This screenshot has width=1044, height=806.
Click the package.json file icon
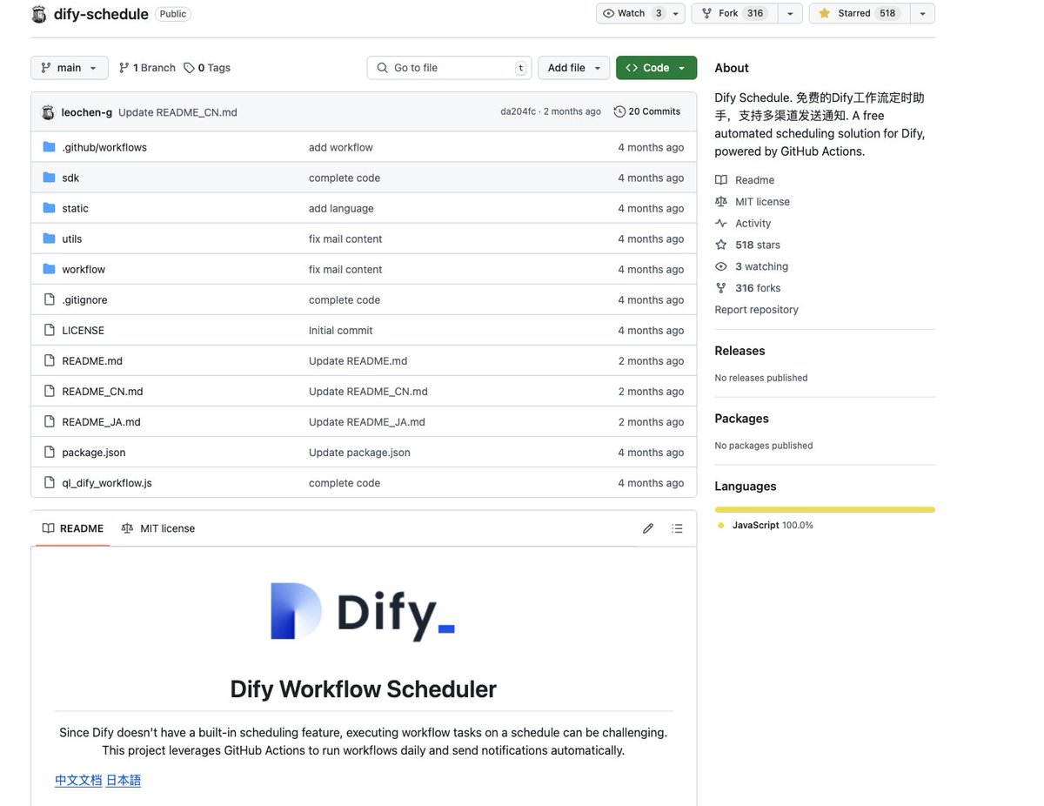[x=50, y=452]
